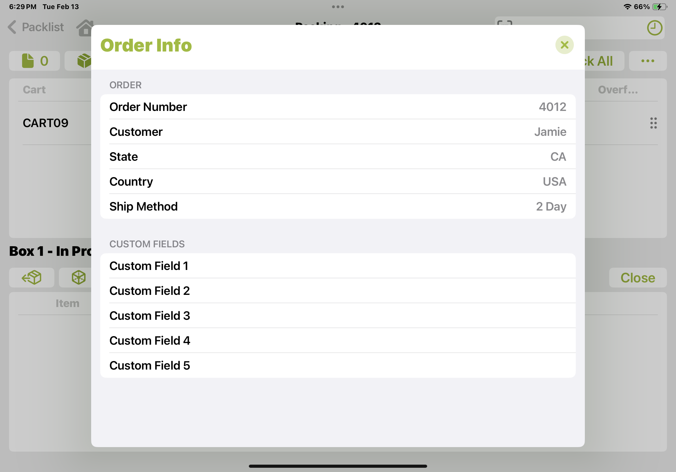The height and width of the screenshot is (472, 676).
Task: Tap the box with arrow icon
Action: pyautogui.click(x=31, y=278)
